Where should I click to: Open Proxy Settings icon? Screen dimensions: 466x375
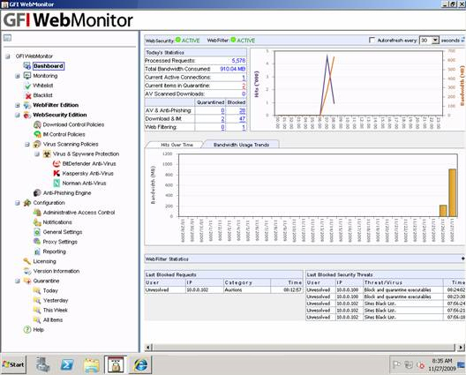37,242
